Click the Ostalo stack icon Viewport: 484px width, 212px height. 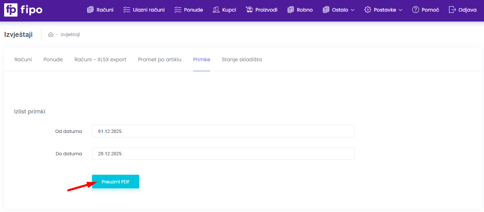326,10
